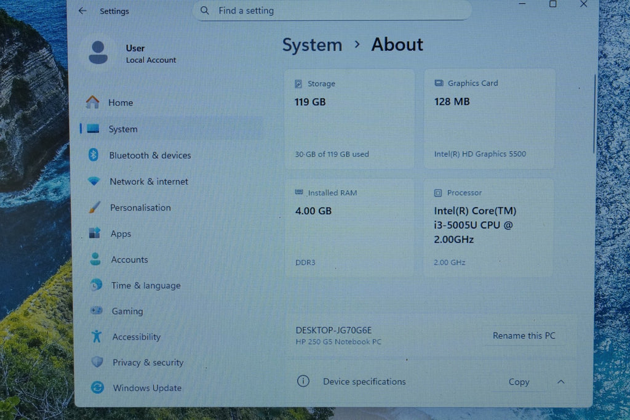Click the back arrow in Settings
The height and width of the screenshot is (420, 630).
pos(82,11)
